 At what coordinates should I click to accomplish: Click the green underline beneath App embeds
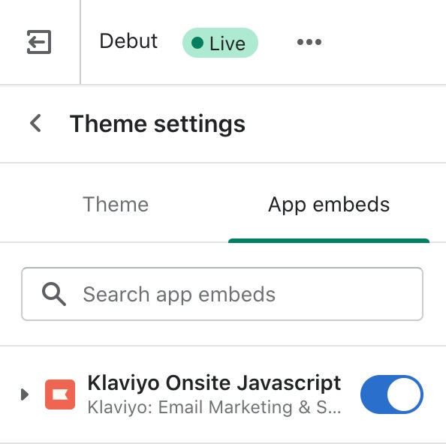click(329, 241)
